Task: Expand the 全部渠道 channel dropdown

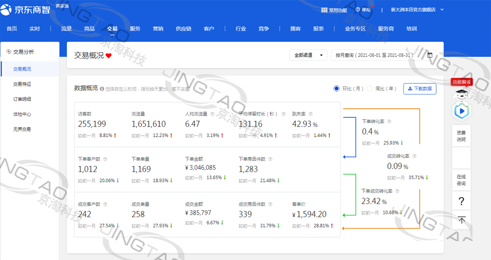Action: (308, 55)
